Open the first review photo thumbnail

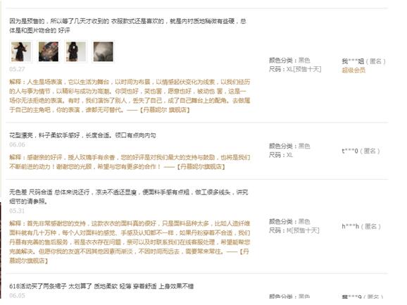(x=21, y=51)
